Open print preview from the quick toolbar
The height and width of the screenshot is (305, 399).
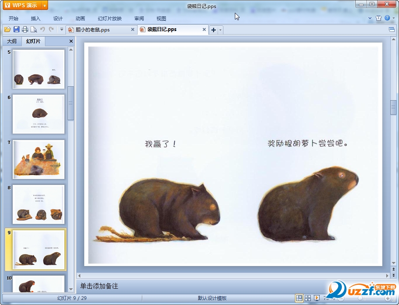(x=34, y=29)
